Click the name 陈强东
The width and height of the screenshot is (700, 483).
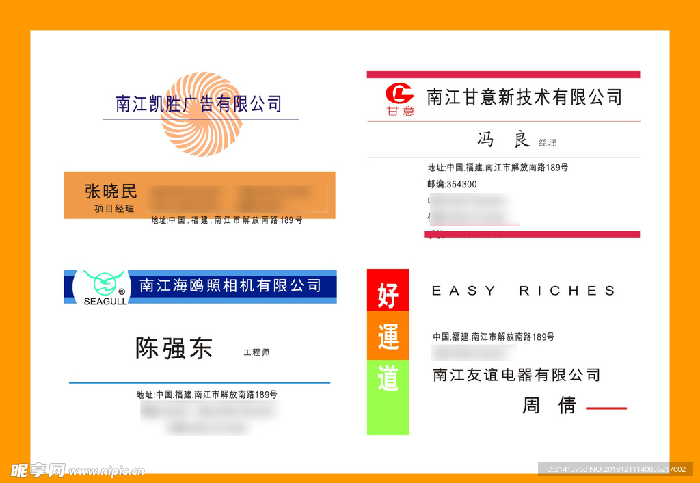tap(174, 348)
